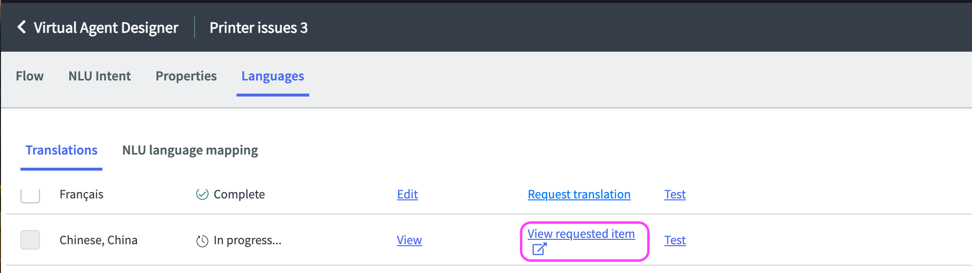The image size is (972, 273).
Task: Go to the Properties tab
Action: [x=186, y=76]
